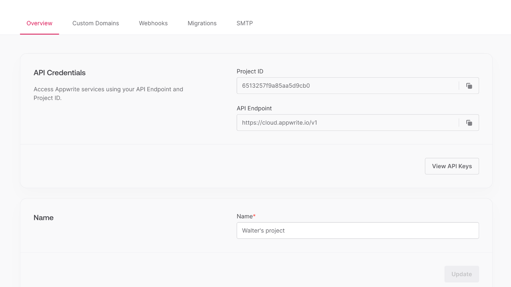Click the Update button for project name
Image resolution: width=511 pixels, height=287 pixels.
461,274
